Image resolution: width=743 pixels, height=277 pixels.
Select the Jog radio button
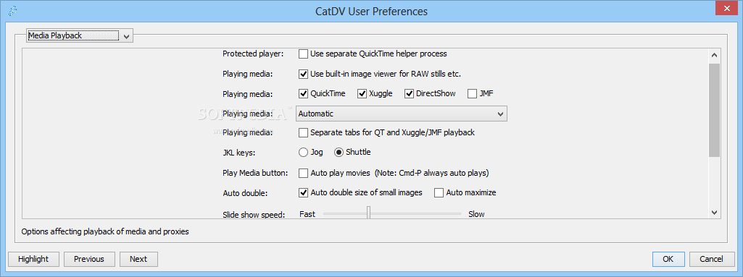(303, 152)
